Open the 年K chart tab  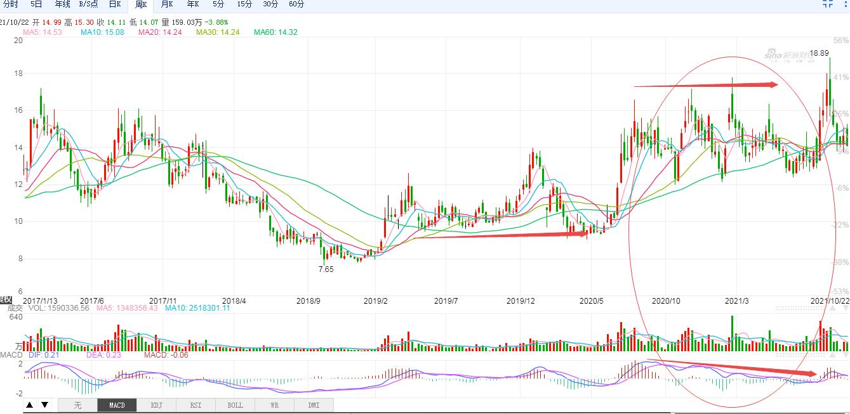pyautogui.click(x=192, y=4)
